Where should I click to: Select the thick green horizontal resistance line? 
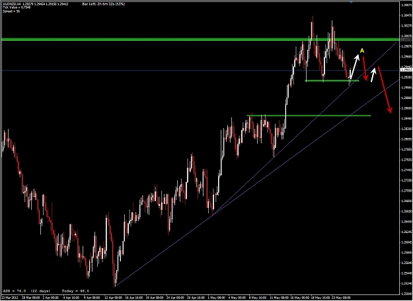click(x=200, y=40)
